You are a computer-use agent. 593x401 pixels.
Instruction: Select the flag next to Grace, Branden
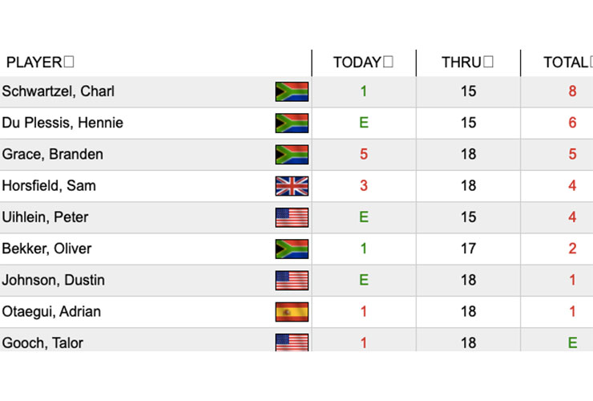292,155
